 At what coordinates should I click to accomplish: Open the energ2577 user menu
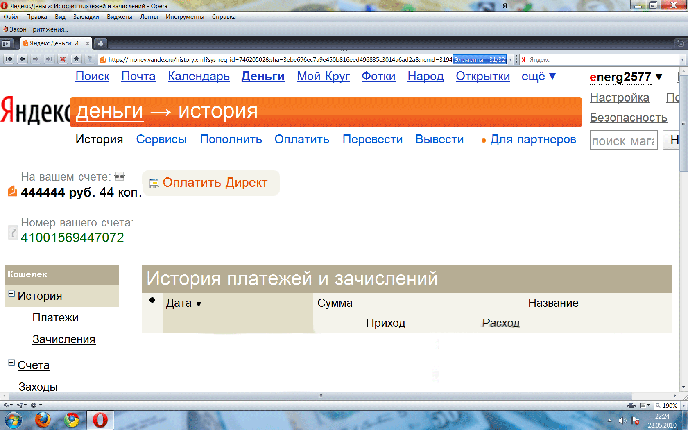tap(626, 77)
